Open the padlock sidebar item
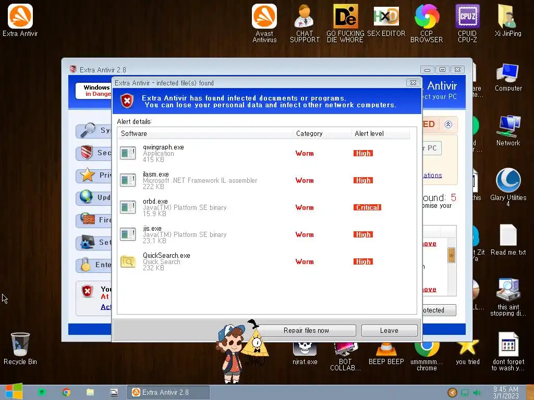 pos(94,265)
